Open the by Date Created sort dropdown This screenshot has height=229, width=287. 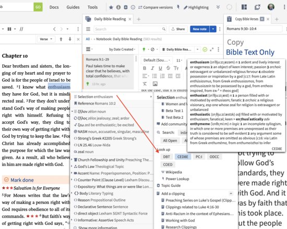[122, 49]
